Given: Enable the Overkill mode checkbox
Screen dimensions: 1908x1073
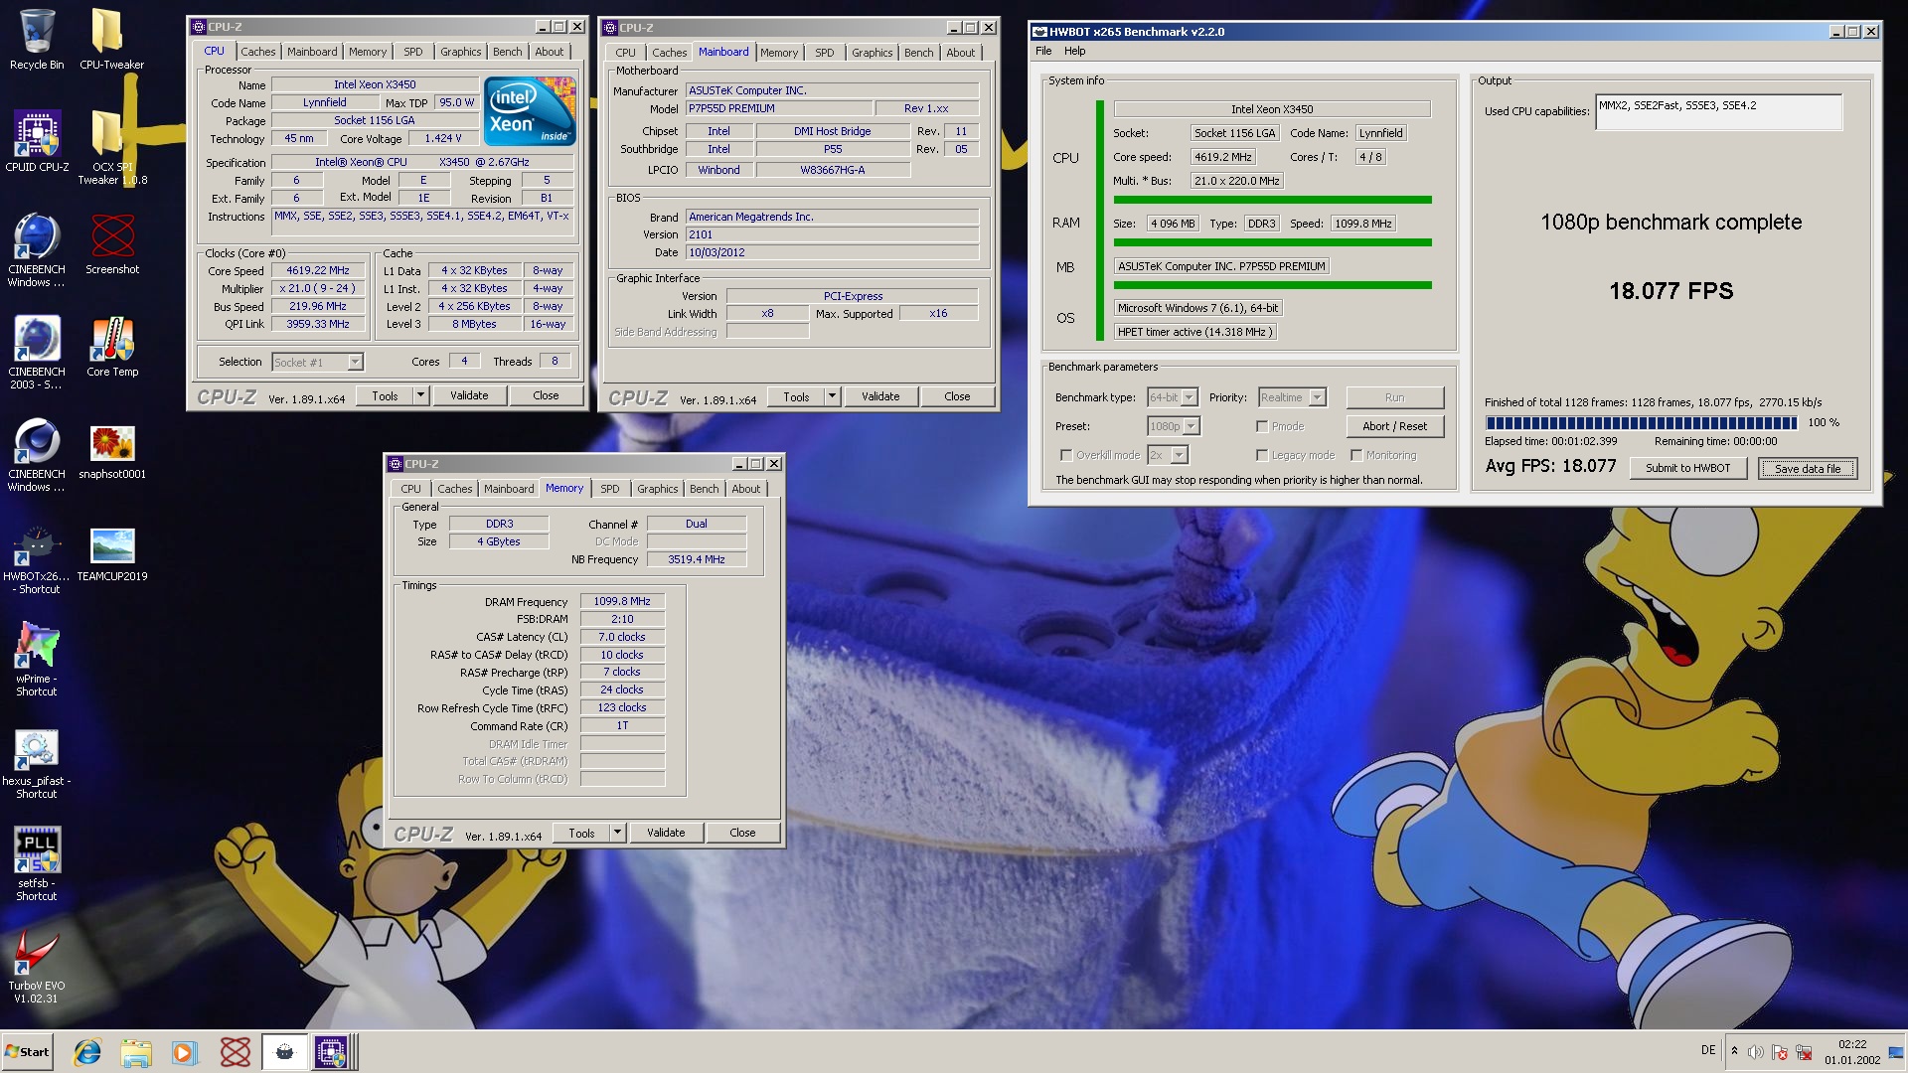Looking at the screenshot, I should coord(1066,455).
